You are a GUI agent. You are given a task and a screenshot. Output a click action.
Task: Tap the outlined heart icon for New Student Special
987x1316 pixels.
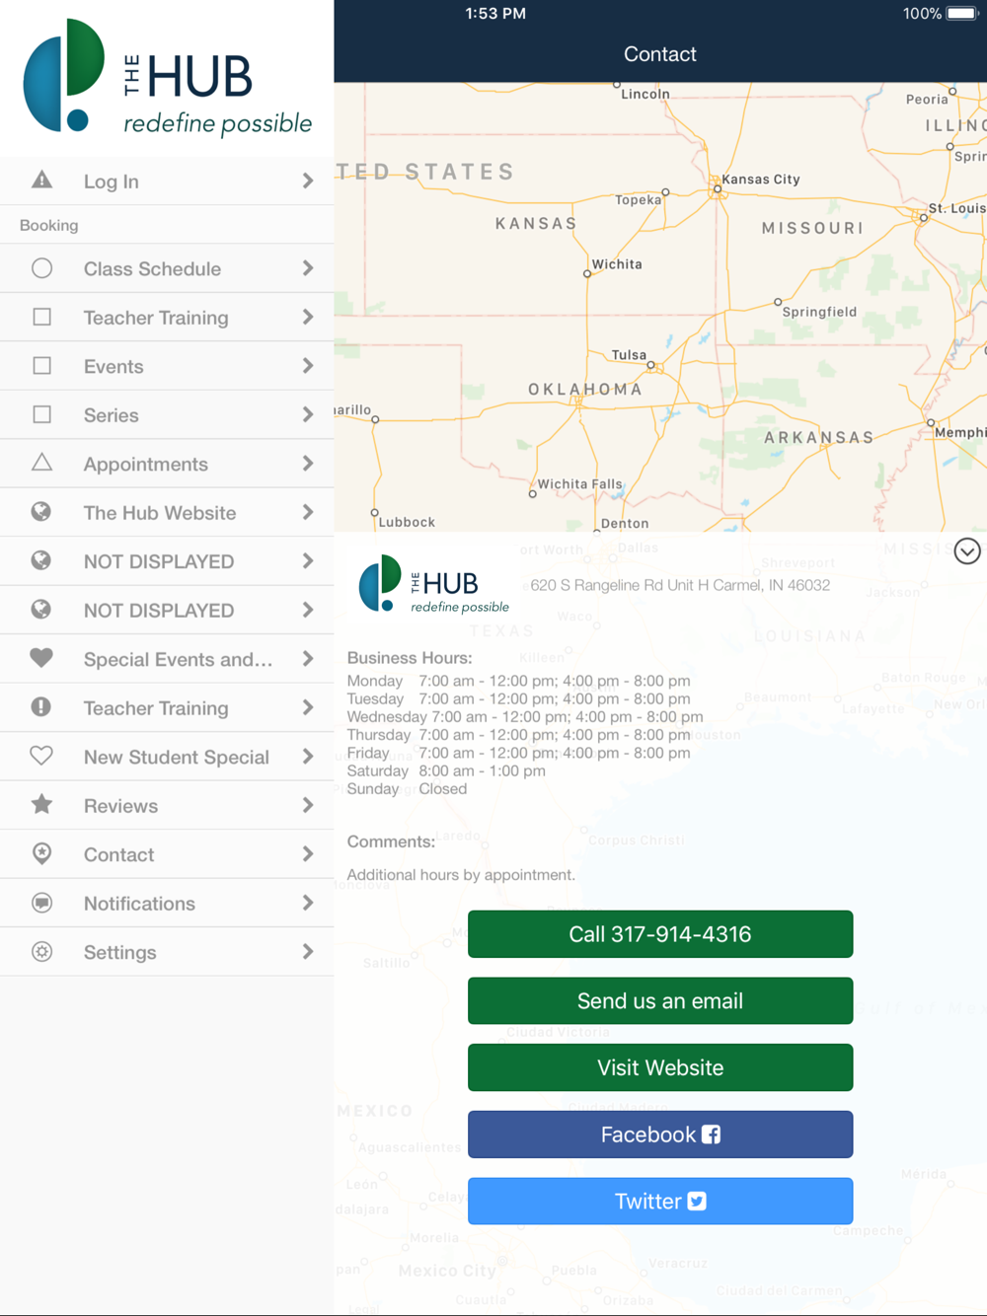pos(41,756)
